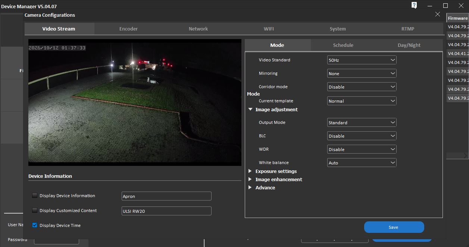Expand the Exposure settings section
This screenshot has height=247, width=469.
[x=250, y=171]
